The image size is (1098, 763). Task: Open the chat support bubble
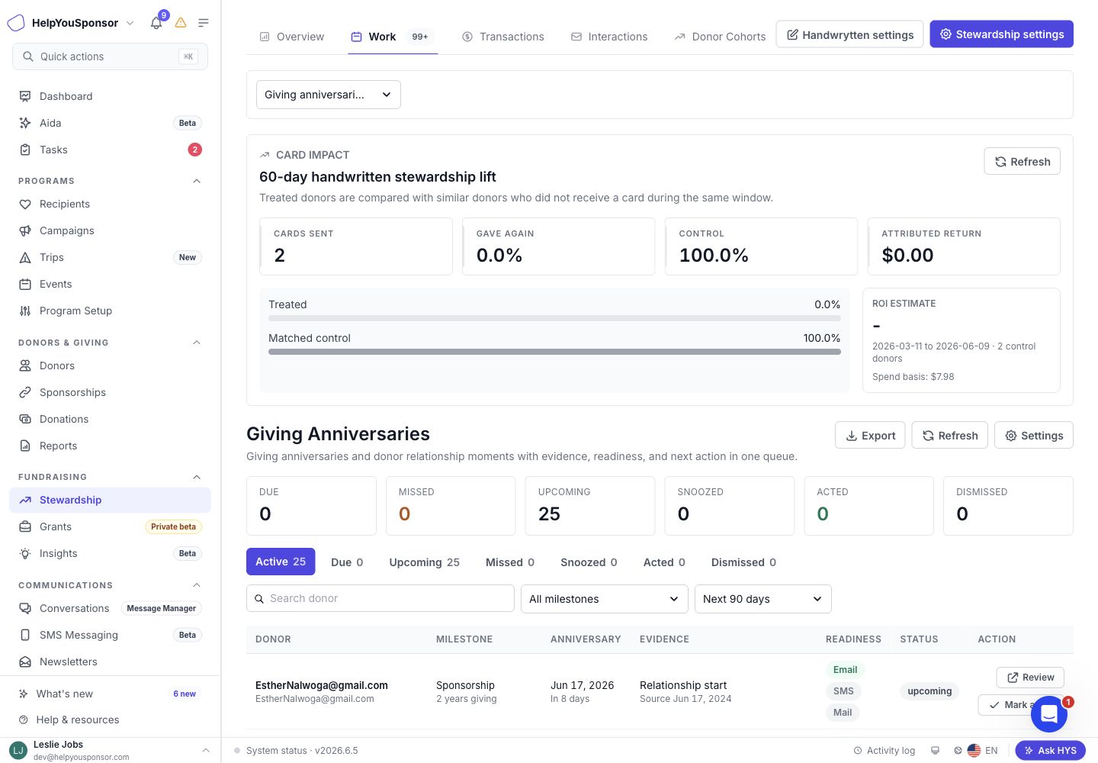1049,714
